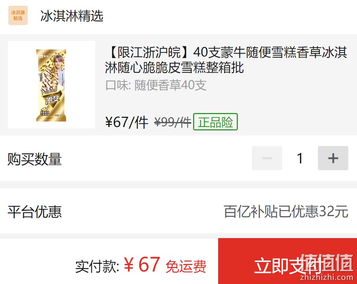Click the ¥67/件 current price
The width and height of the screenshot is (357, 284).
click(127, 122)
